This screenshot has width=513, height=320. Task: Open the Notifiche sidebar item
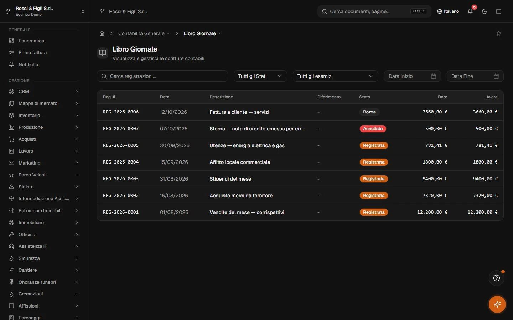click(x=44, y=64)
